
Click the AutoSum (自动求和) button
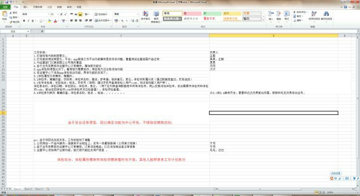point(301,12)
